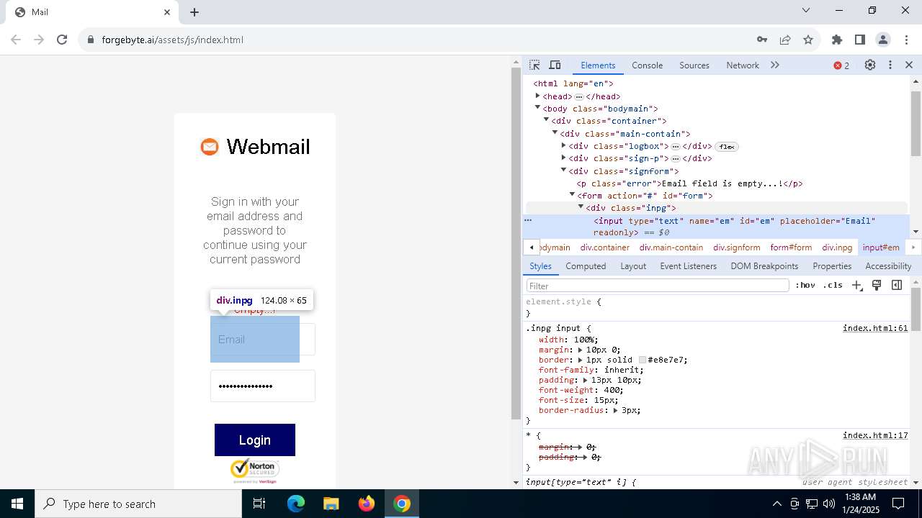The height and width of the screenshot is (518, 922).
Task: Open the Computed styles tab
Action: pos(586,266)
